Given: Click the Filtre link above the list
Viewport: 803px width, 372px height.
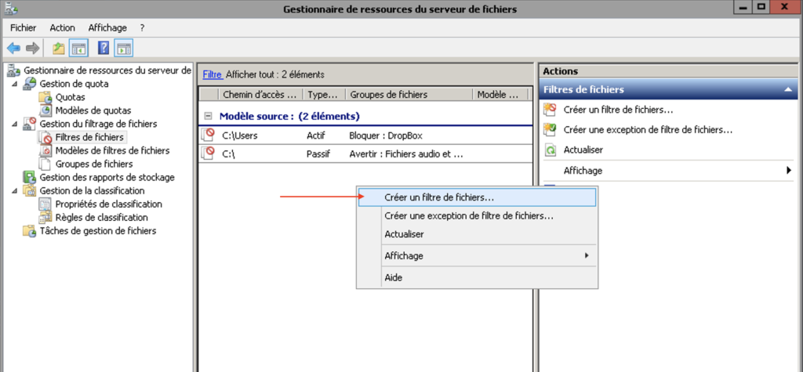Looking at the screenshot, I should pyautogui.click(x=212, y=74).
